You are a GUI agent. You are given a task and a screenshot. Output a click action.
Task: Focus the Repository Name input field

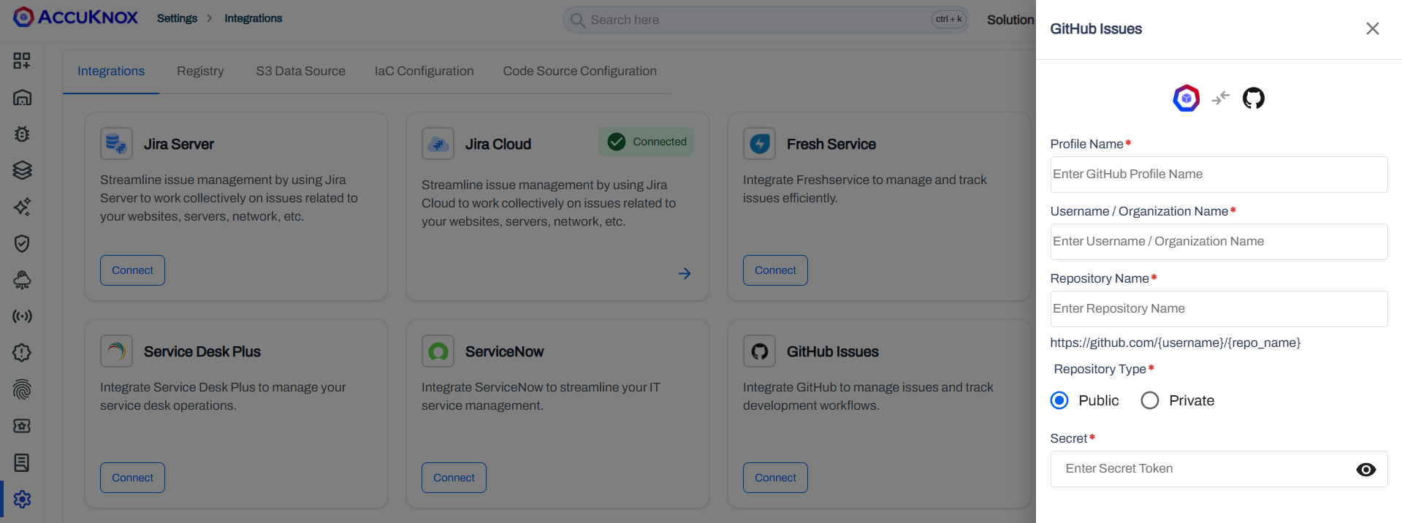(1219, 309)
